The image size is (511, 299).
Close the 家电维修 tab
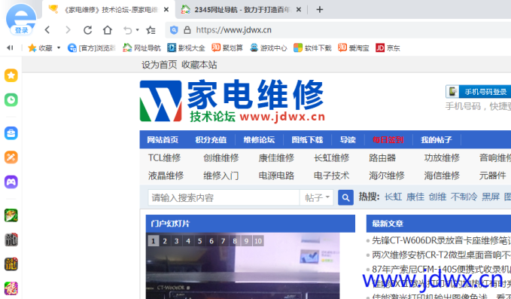(x=166, y=10)
